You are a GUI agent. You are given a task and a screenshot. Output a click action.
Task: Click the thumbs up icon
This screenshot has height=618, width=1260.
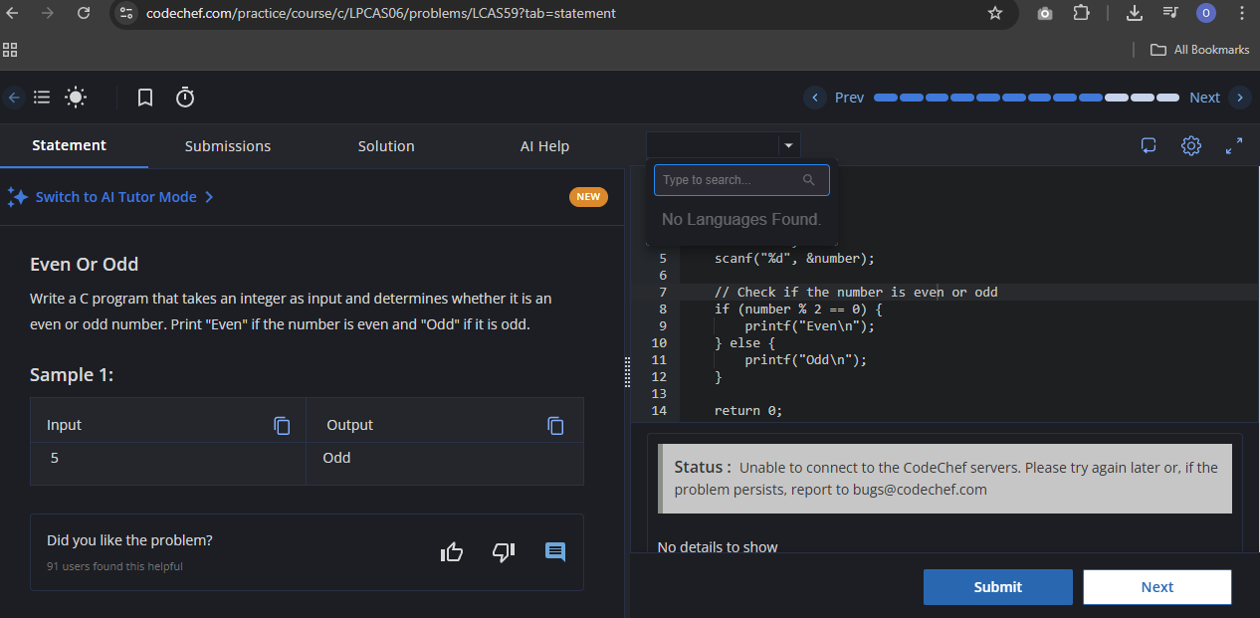click(452, 551)
